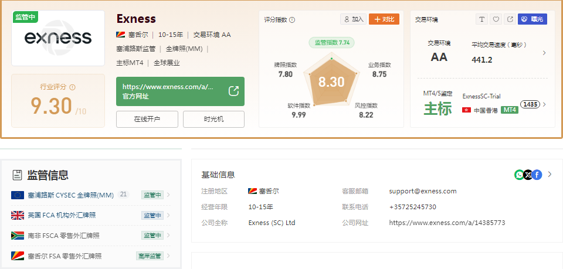Click the Facebook icon in 基础信息
The image size is (563, 269).
537,175
